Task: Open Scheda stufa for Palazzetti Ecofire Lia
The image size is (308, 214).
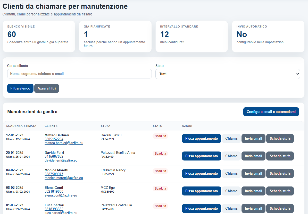Action: point(280,209)
